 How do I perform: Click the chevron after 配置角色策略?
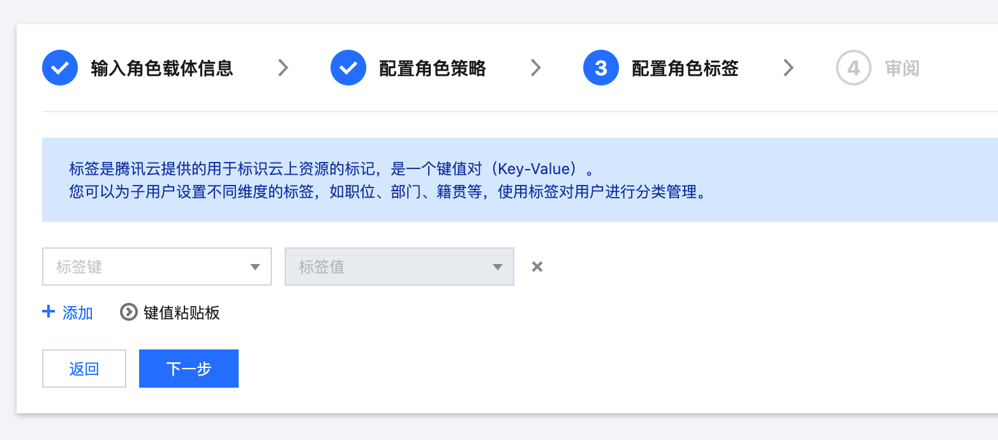(536, 68)
